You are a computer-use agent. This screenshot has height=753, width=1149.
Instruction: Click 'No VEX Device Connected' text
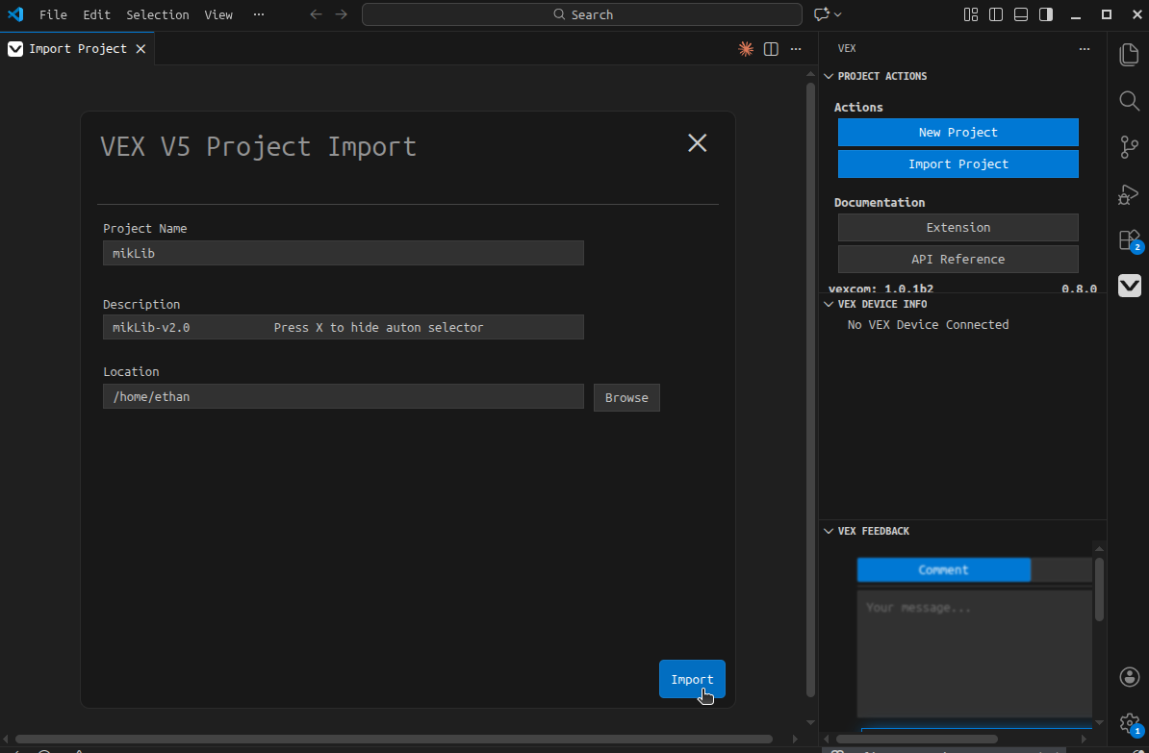928,324
